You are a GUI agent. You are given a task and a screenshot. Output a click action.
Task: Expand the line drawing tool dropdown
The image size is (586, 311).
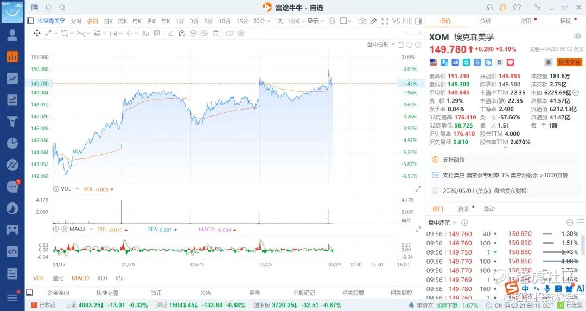click(56, 33)
